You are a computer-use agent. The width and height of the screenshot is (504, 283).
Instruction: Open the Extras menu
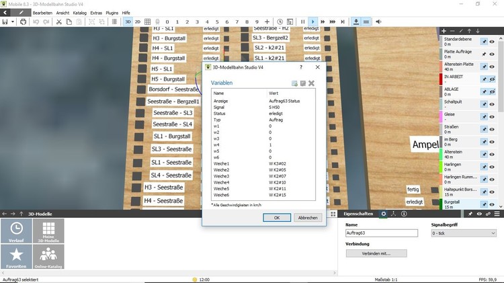tap(96, 13)
